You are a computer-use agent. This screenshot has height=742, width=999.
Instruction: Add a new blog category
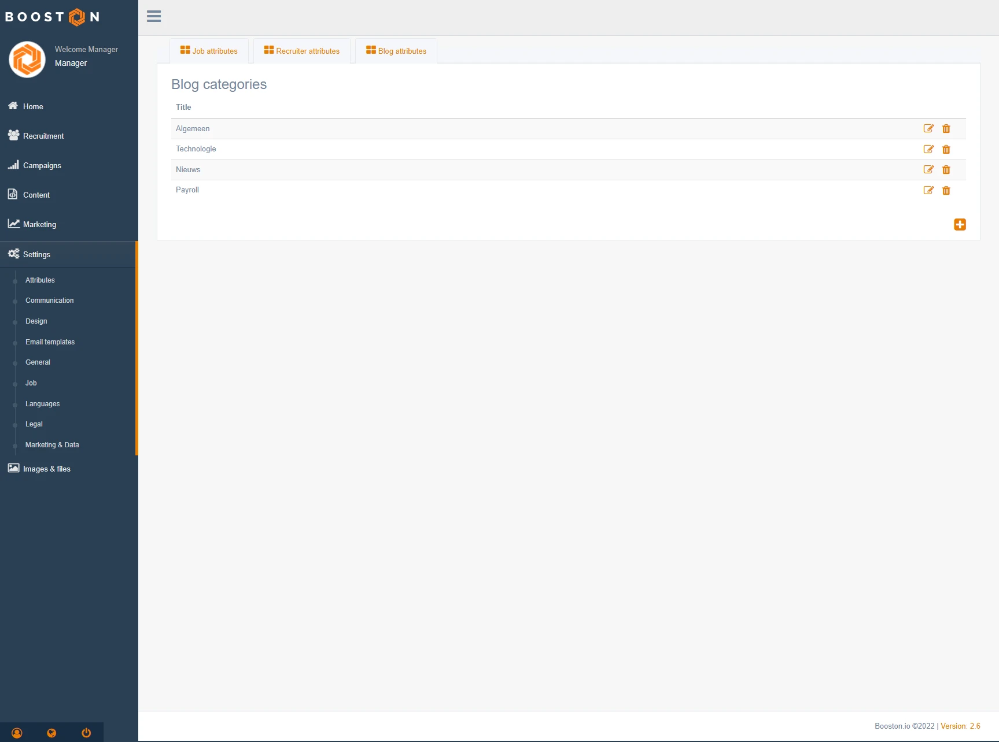(960, 225)
